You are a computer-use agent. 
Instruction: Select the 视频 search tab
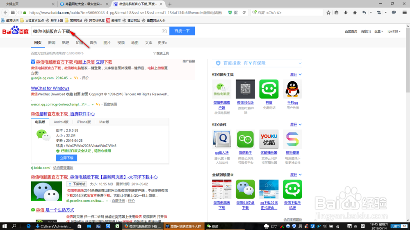point(121,43)
